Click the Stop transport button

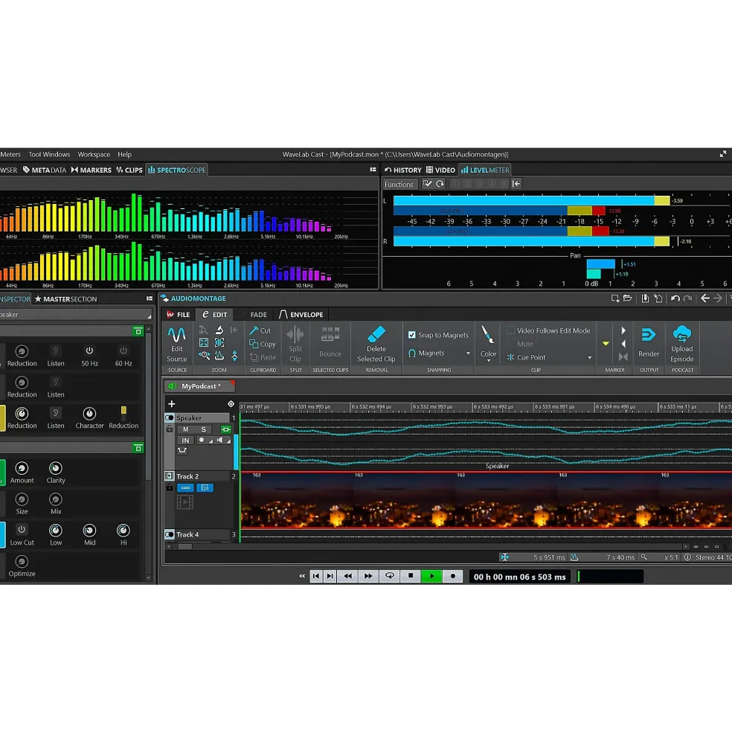(x=411, y=577)
